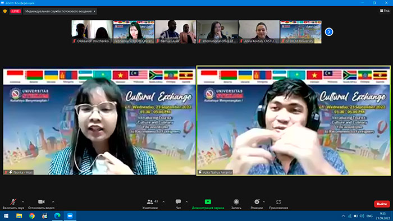The height and width of the screenshot is (221, 393).
Task: Open the Вид view menu
Action: click(385, 11)
